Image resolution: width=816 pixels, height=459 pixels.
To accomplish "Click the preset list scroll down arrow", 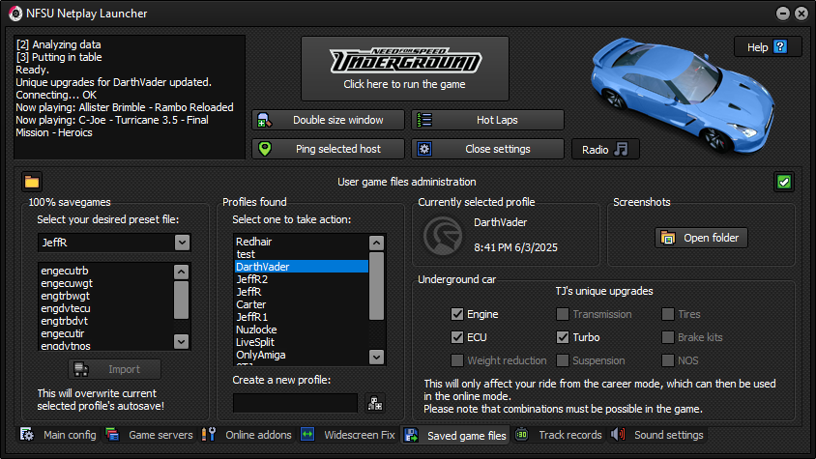I will tap(181, 342).
